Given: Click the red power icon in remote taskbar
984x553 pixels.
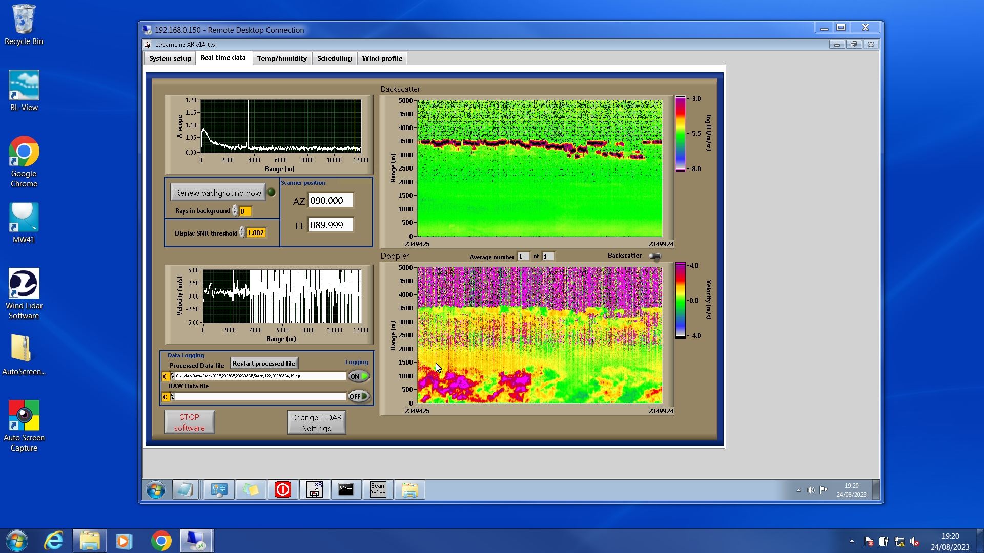Looking at the screenshot, I should 282,490.
